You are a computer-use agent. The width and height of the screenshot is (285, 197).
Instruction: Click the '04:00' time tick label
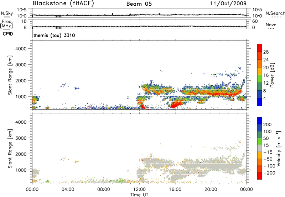point(68,190)
